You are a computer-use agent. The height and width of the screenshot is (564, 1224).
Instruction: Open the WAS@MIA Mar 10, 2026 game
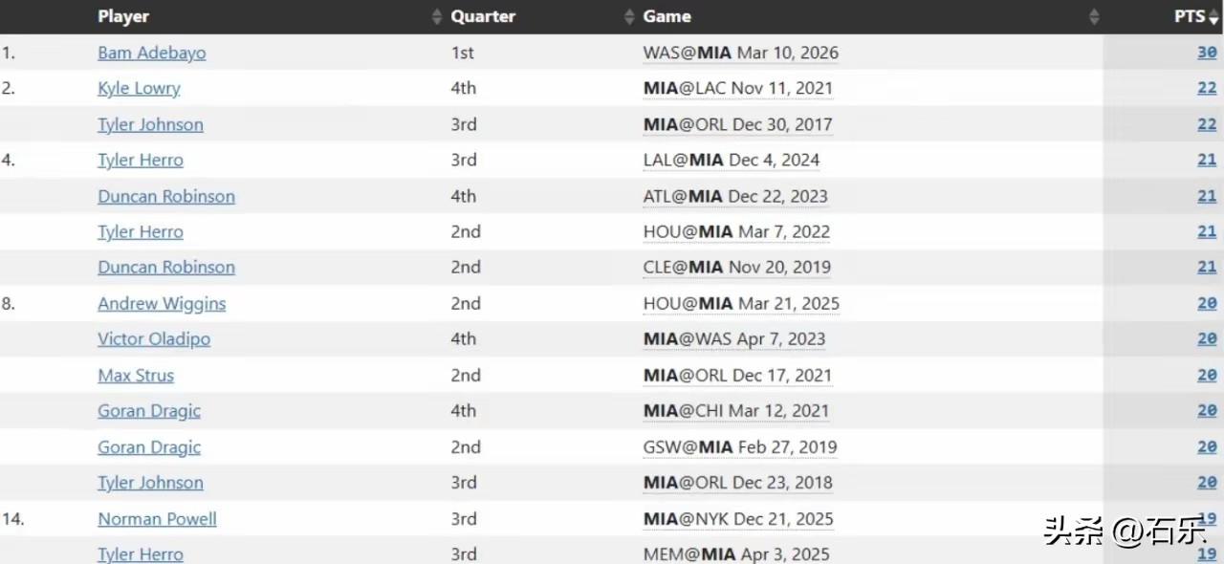pos(740,53)
